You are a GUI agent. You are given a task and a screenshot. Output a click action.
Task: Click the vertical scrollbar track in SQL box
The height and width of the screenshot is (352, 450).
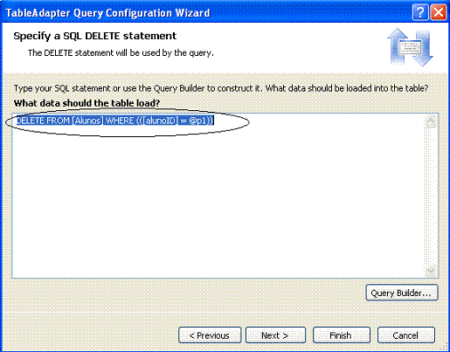(431, 196)
